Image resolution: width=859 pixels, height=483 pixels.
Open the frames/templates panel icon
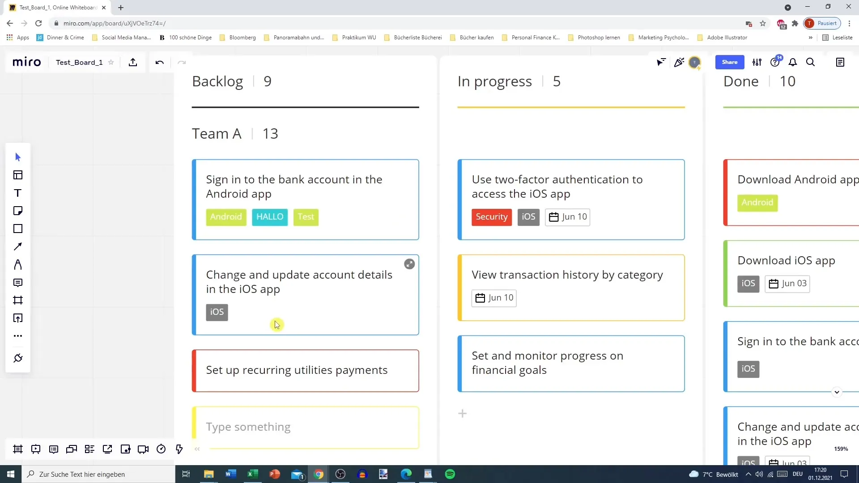[17, 174]
